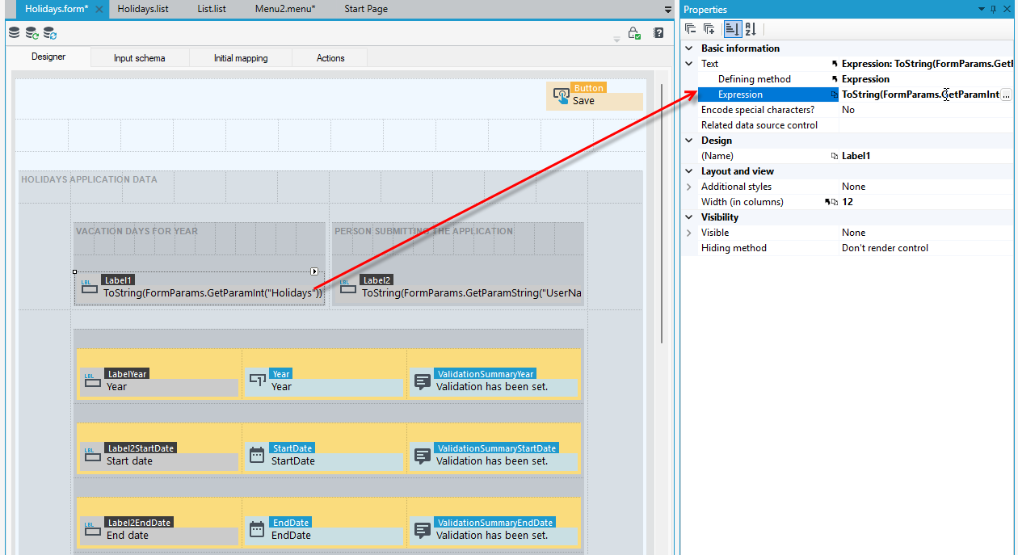Viewport: 1018px width, 555px height.
Task: Close the Holidays.form tab
Action: [99, 9]
